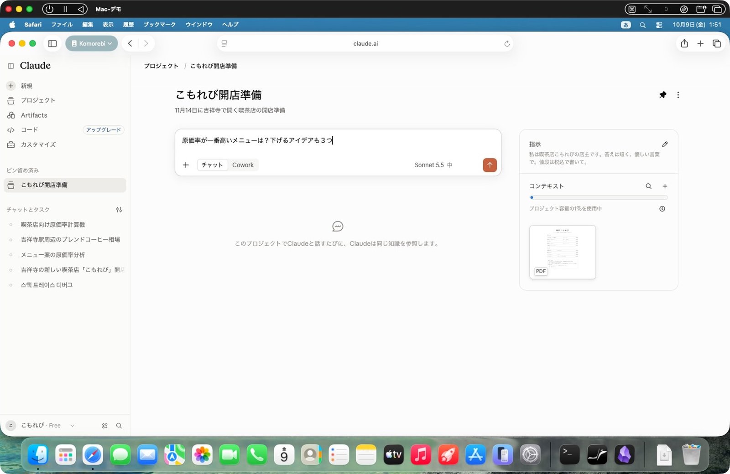Click the プロジェクト breadcrumb link
The height and width of the screenshot is (474, 730).
click(x=161, y=66)
